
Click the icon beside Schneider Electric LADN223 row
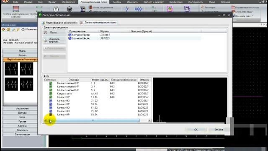pos(70,38)
